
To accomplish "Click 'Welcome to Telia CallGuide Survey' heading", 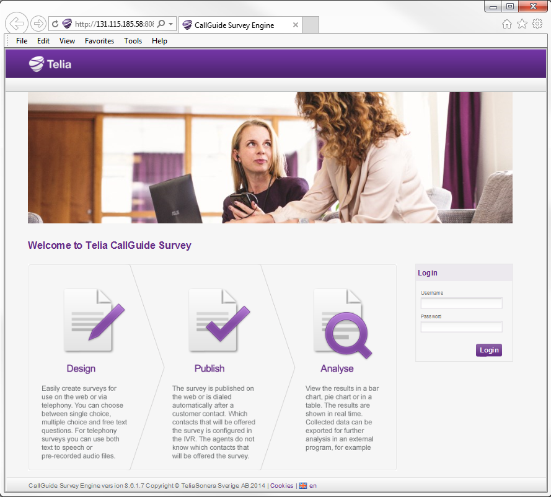I will pos(109,245).
